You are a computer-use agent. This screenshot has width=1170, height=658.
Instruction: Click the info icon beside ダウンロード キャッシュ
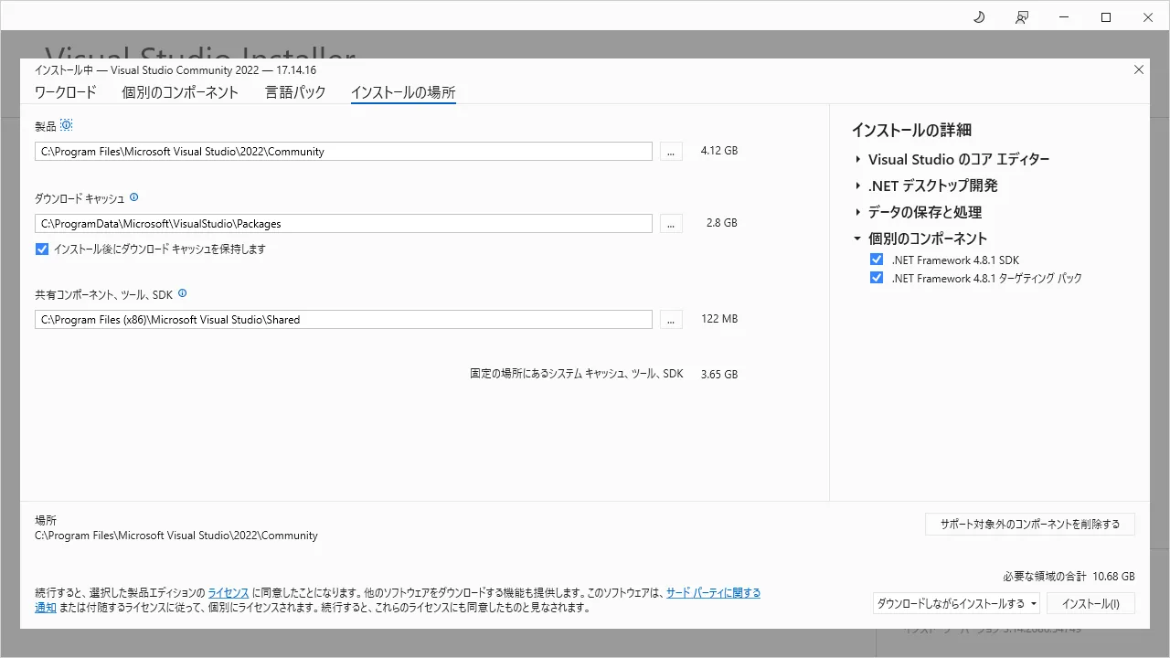tap(134, 197)
